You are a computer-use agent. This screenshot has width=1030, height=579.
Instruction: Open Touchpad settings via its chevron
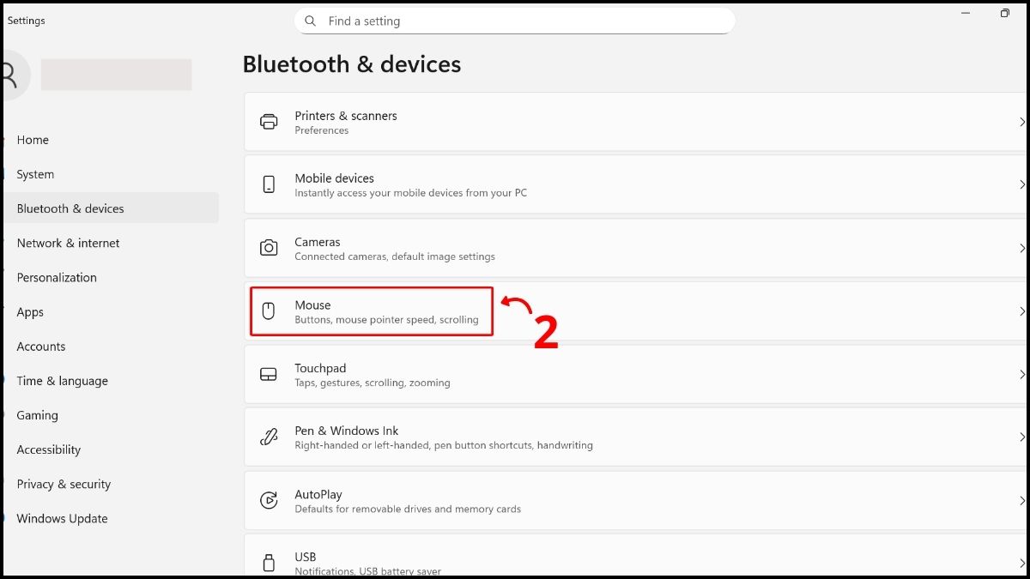point(1021,374)
